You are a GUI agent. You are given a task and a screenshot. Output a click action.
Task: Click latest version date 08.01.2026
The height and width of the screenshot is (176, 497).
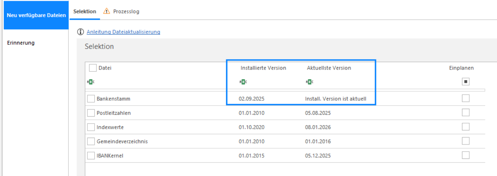point(318,127)
